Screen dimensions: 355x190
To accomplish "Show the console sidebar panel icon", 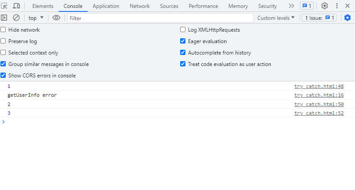I will point(4,18).
